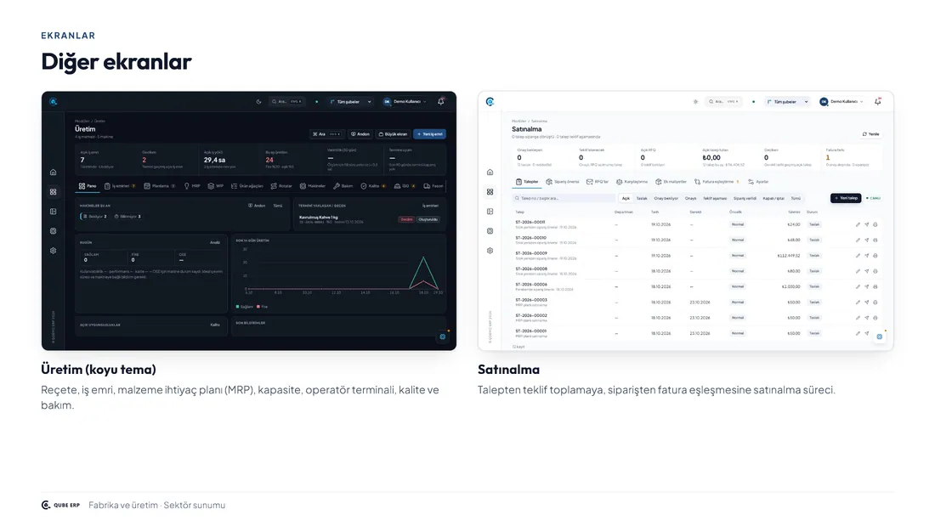The width and height of the screenshot is (935, 526).
Task: Click the send icon in the ST-2026-00010 row
Action: coord(867,240)
